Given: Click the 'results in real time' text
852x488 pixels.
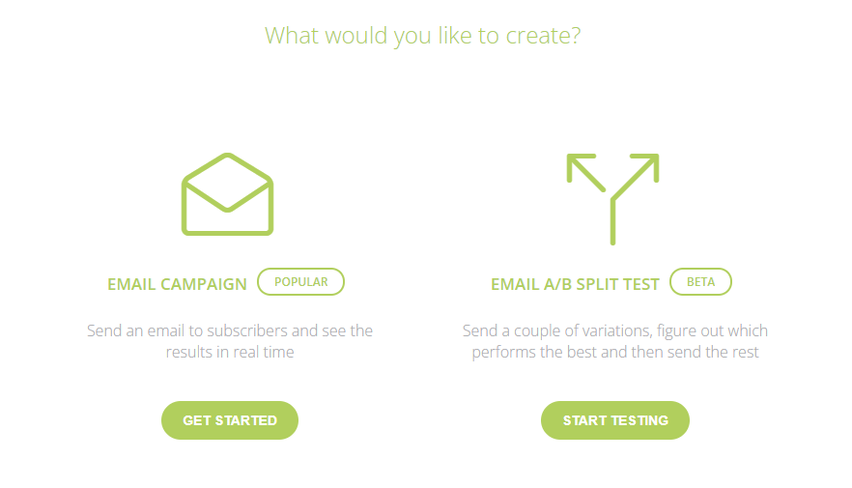Looking at the screenshot, I should tap(230, 352).
